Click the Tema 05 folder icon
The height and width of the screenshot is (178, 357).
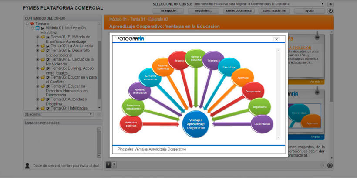[43, 68]
